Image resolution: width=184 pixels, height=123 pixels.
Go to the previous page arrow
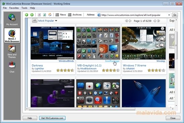point(130,21)
